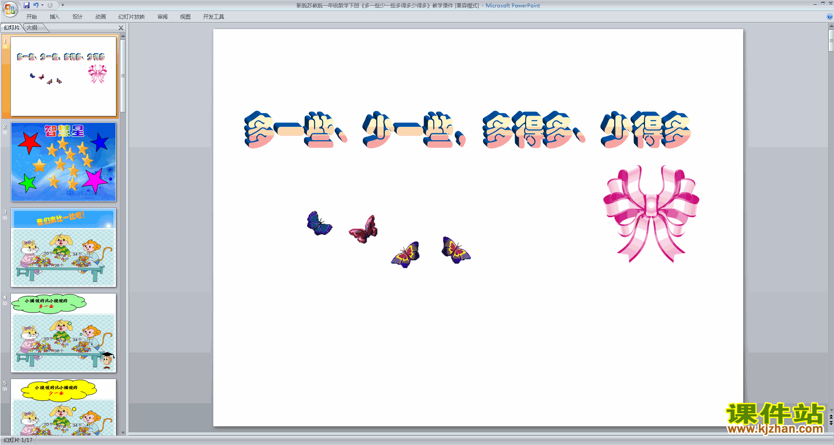Open the 开始 ribbon tab

[32, 17]
